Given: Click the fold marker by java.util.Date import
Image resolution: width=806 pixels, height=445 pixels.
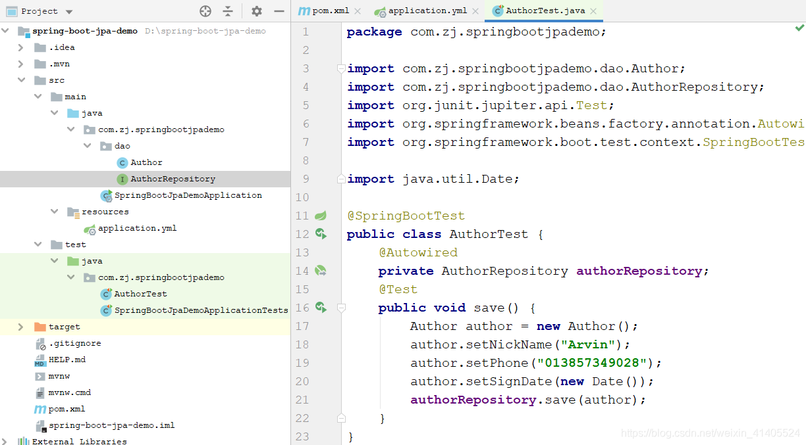Looking at the screenshot, I should click(x=340, y=179).
